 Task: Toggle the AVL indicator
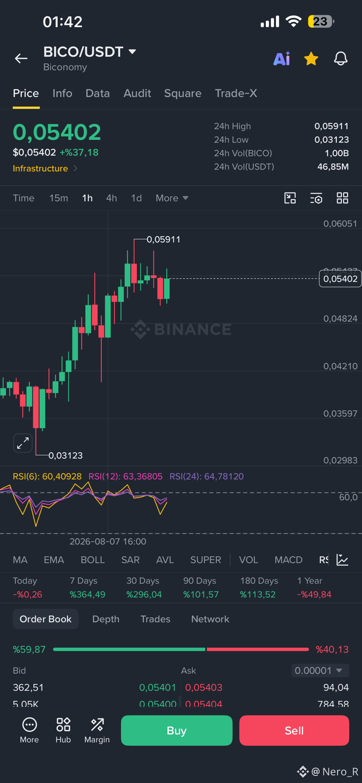point(165,560)
